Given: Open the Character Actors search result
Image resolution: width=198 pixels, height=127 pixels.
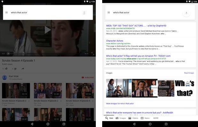Looking at the screenshot, I should click(115, 41).
